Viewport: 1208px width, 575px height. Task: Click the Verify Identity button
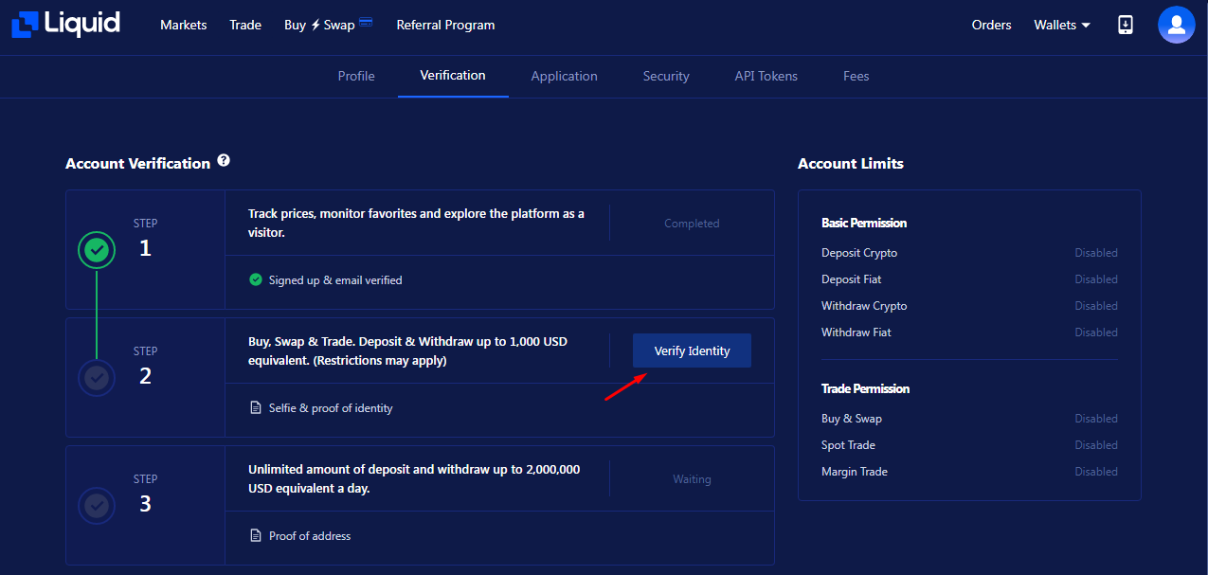point(692,350)
